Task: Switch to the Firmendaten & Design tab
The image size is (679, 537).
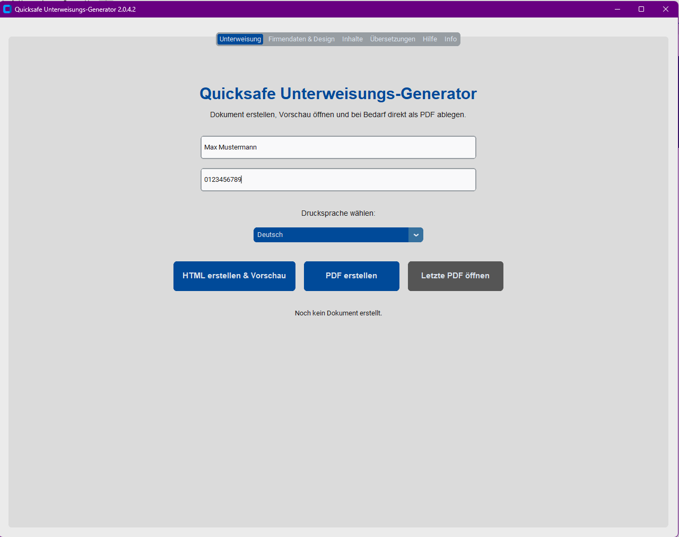Action: pos(301,39)
